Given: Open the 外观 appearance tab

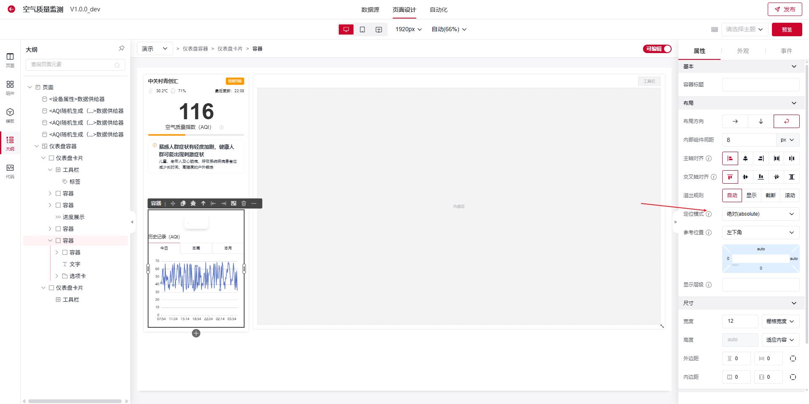Looking at the screenshot, I should [742, 51].
